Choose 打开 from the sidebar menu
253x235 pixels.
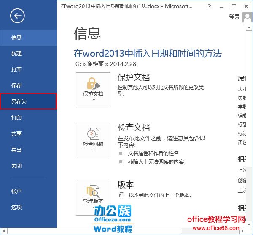[x=28, y=70]
